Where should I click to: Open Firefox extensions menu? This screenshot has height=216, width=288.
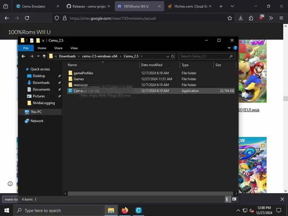tap(251, 18)
